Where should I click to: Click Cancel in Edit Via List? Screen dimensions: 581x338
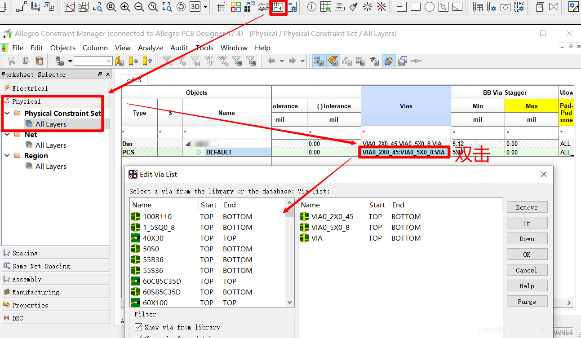[527, 270]
